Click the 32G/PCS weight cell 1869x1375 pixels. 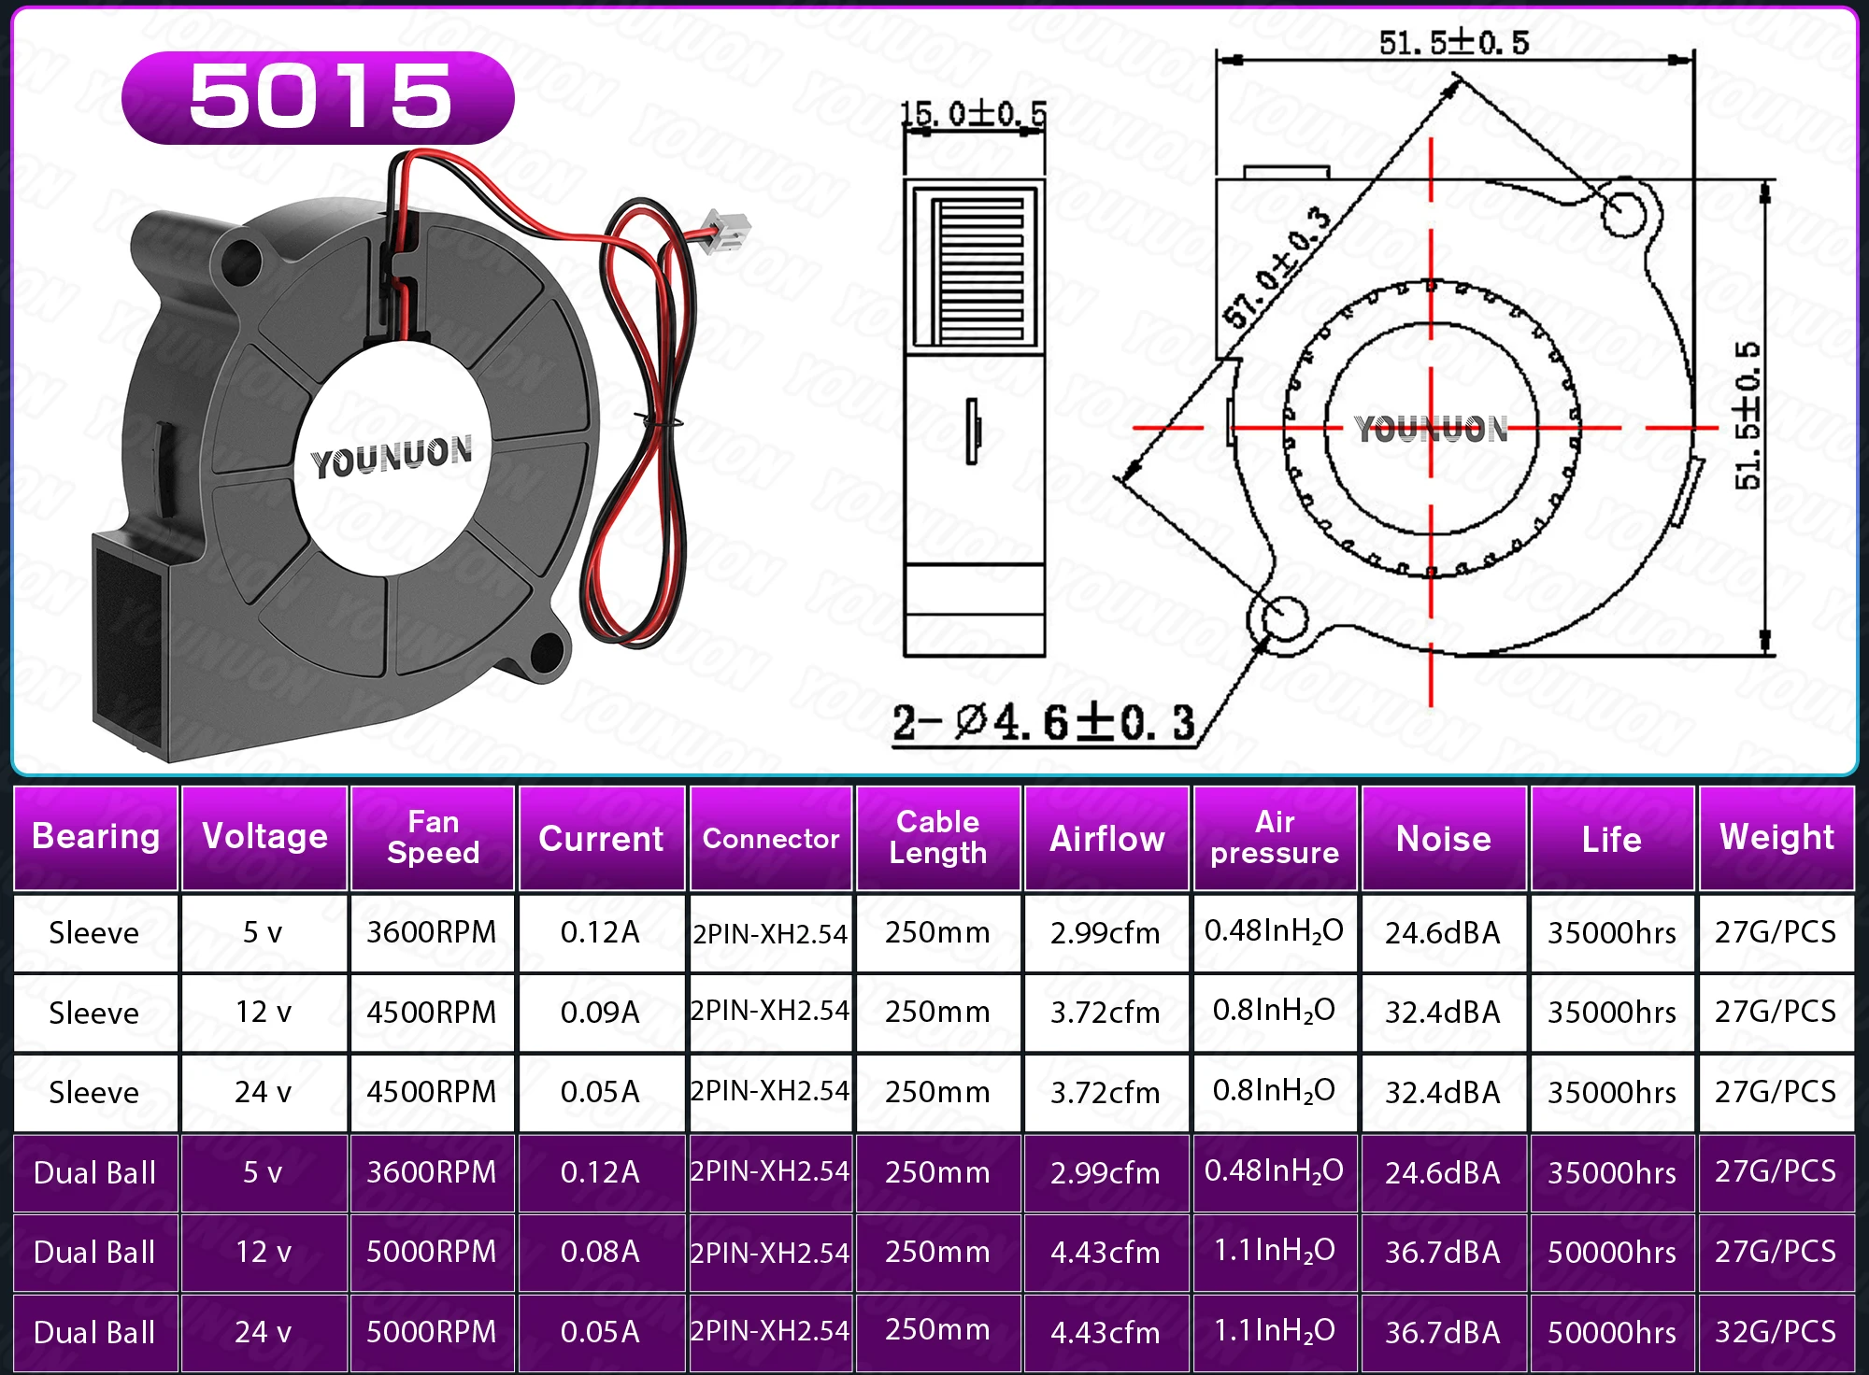(1775, 1331)
